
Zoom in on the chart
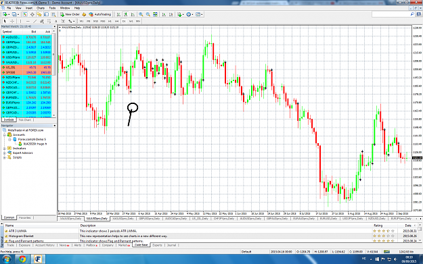[141, 14]
